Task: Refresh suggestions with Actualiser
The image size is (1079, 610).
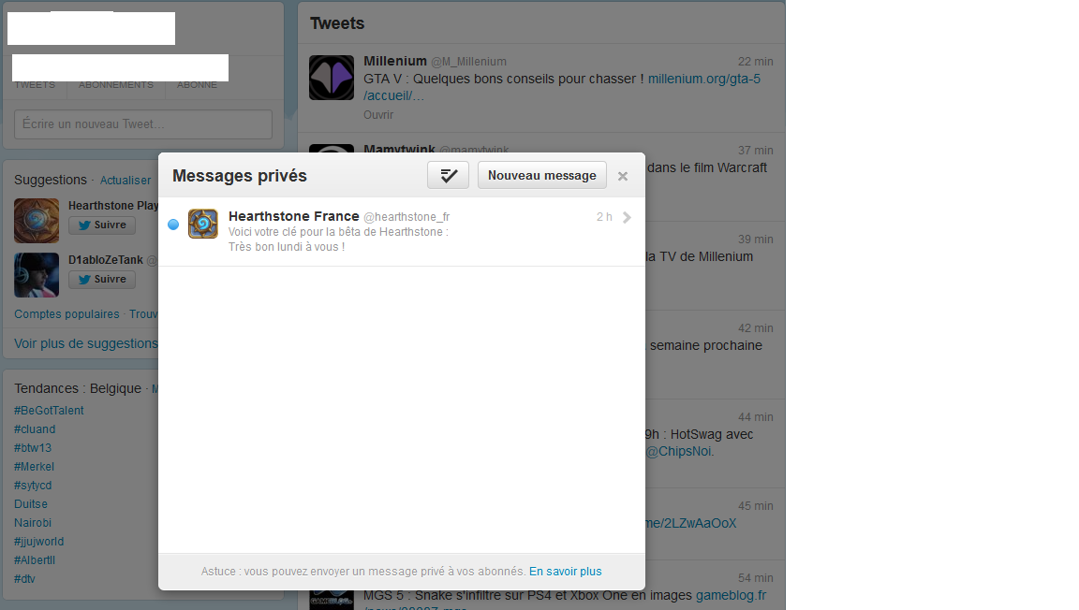Action: click(126, 181)
